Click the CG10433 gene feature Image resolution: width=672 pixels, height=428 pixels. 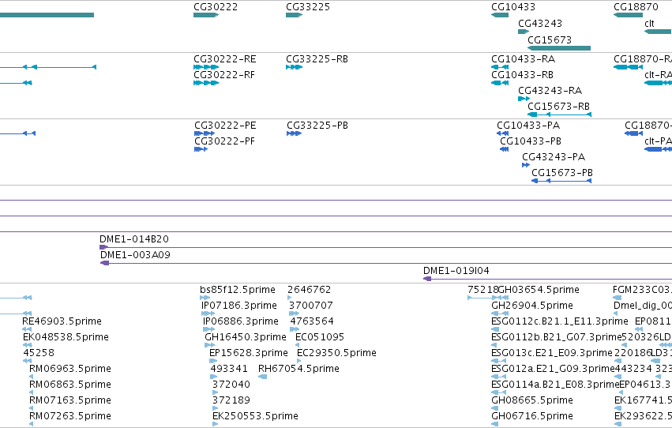[x=500, y=15]
